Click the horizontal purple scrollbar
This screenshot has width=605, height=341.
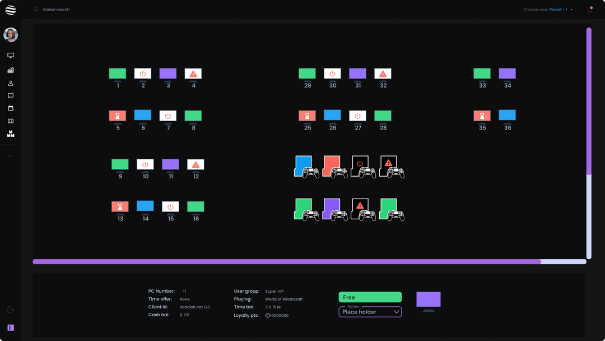click(x=287, y=262)
